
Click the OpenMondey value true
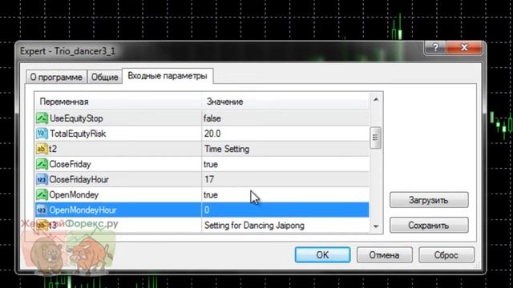[x=210, y=195]
